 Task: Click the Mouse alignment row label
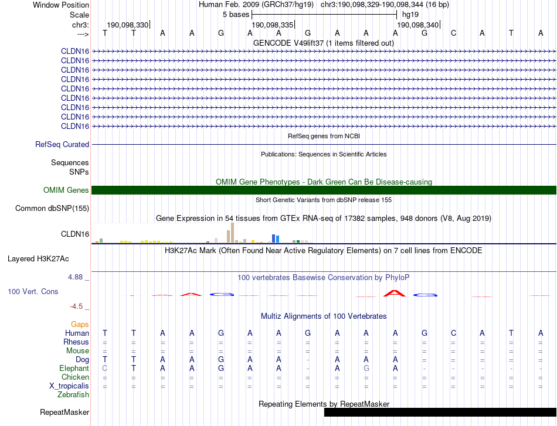point(77,351)
